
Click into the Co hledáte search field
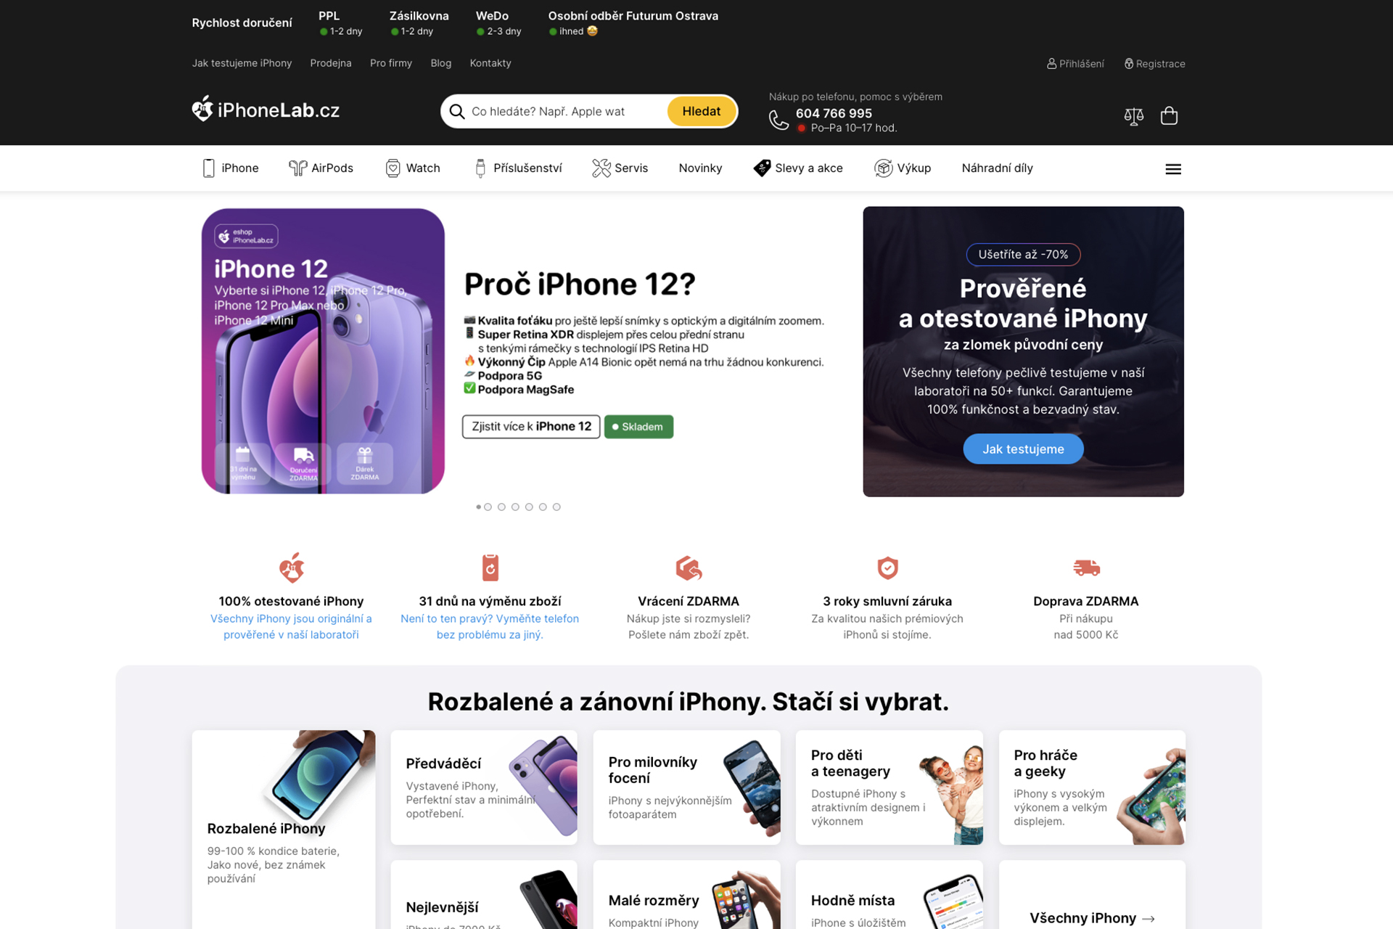[566, 112]
